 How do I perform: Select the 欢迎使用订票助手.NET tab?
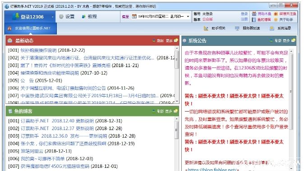[31, 28]
